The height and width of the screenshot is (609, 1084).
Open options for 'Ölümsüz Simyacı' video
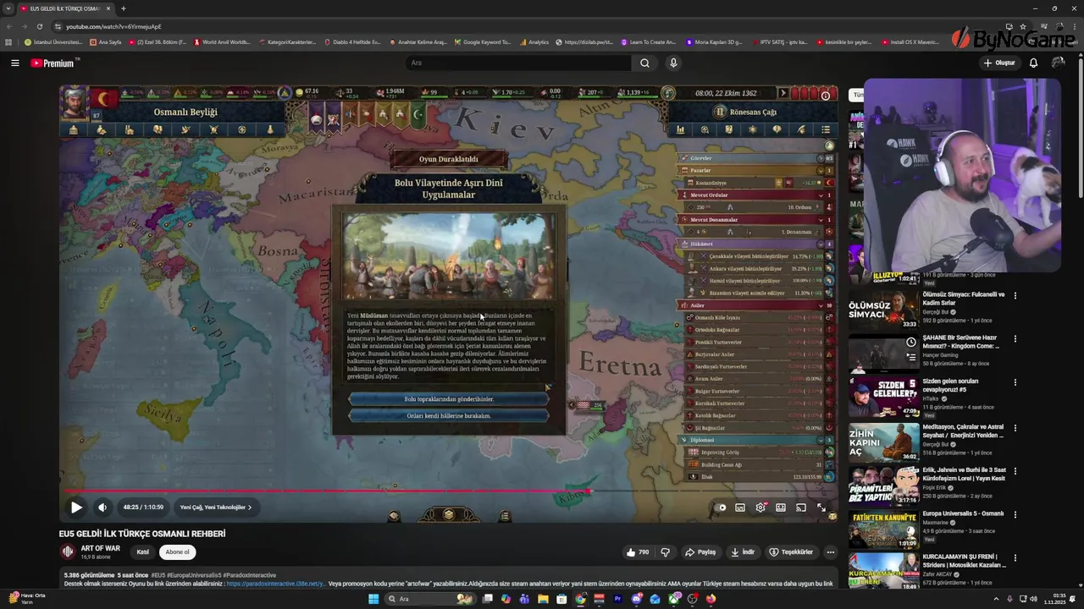(1015, 295)
